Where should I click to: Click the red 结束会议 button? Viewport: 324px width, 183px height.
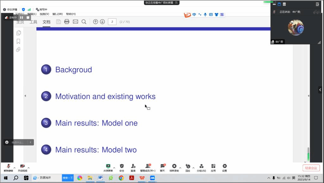coord(311,168)
